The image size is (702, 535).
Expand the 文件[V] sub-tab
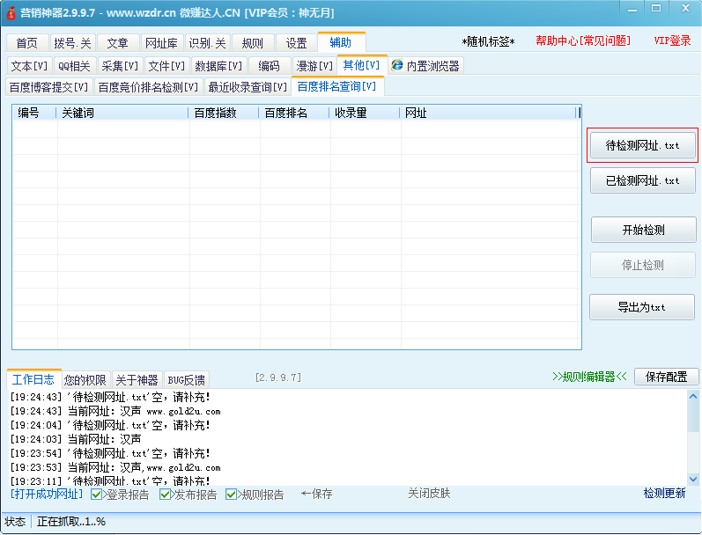(x=166, y=66)
